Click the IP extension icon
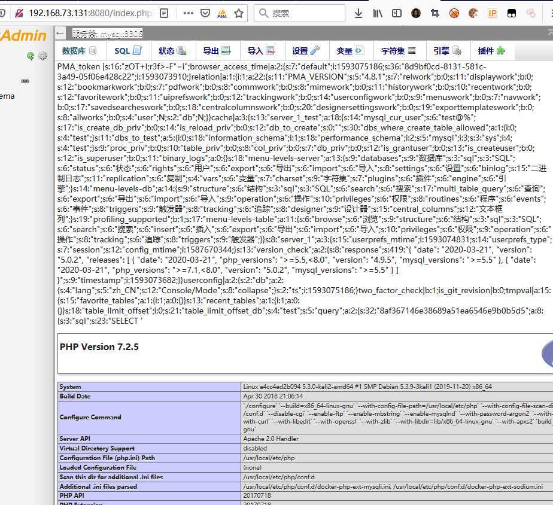553x505 pixels. [x=493, y=13]
